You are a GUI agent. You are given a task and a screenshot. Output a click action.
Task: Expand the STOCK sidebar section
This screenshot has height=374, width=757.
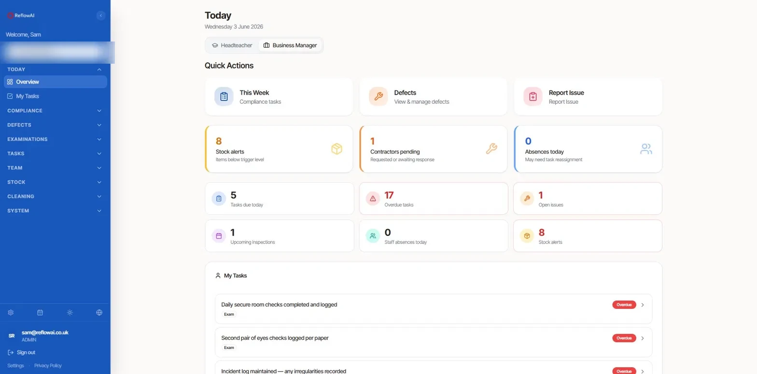(x=55, y=182)
